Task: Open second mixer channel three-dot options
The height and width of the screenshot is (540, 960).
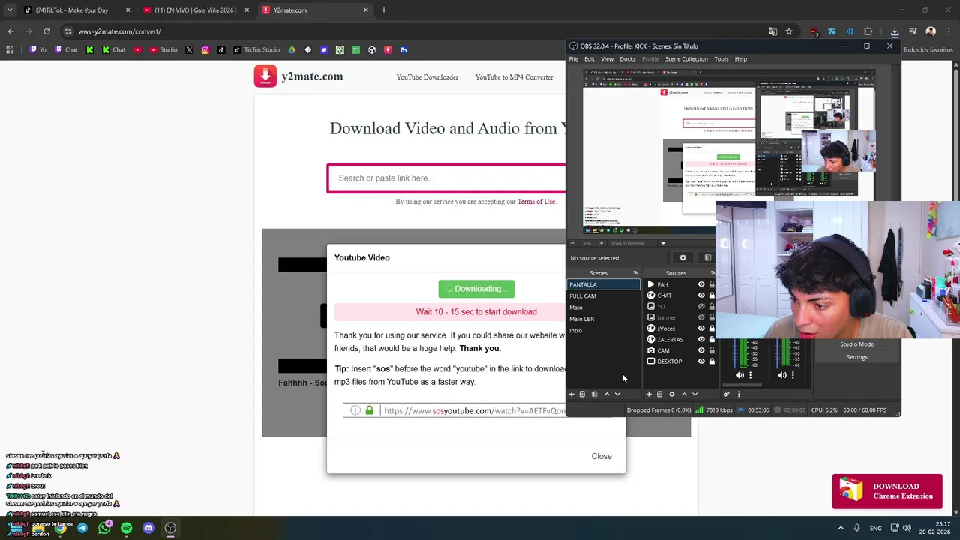Action: point(793,375)
